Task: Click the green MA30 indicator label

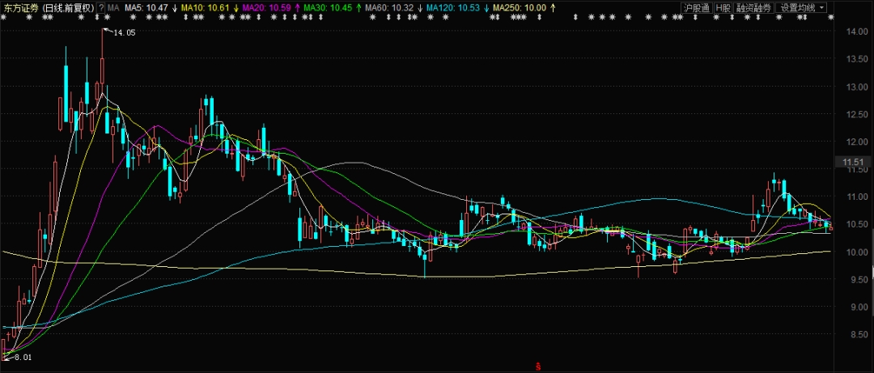Action: tap(328, 7)
